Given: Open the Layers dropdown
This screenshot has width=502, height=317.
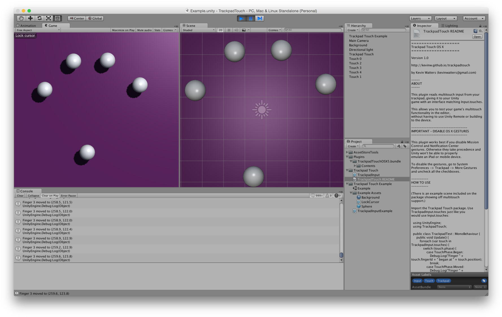Looking at the screenshot, I should [x=420, y=18].
